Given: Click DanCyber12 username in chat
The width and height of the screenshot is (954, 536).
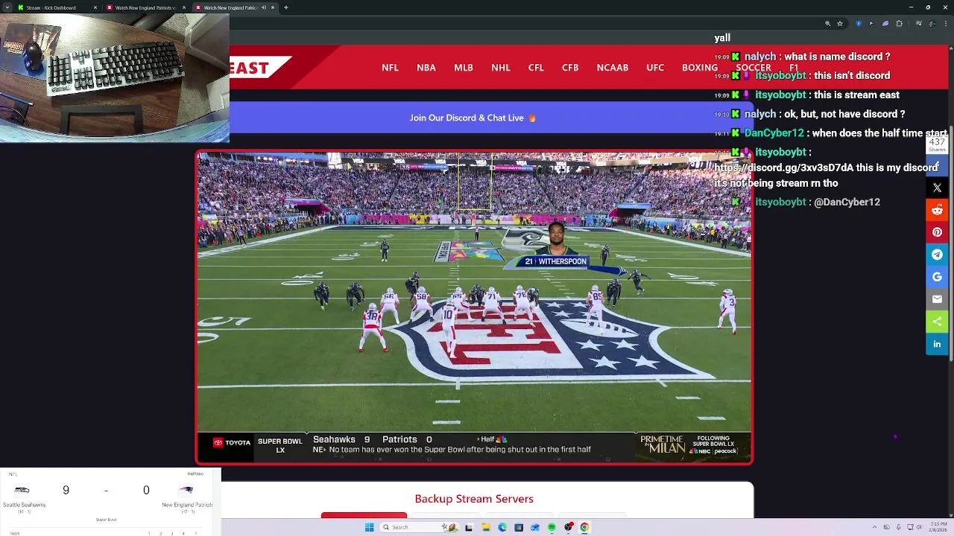Looking at the screenshot, I should 774,133.
